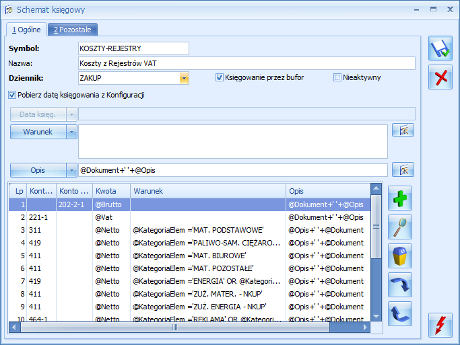Viewport: 460px width, 345px height.
Task: Click the red lightning bolt icon
Action: tap(440, 325)
